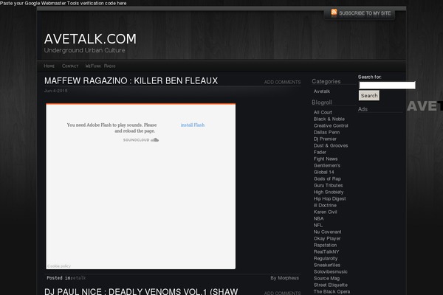Open the Home menu item
The height and width of the screenshot is (295, 443).
(49, 66)
